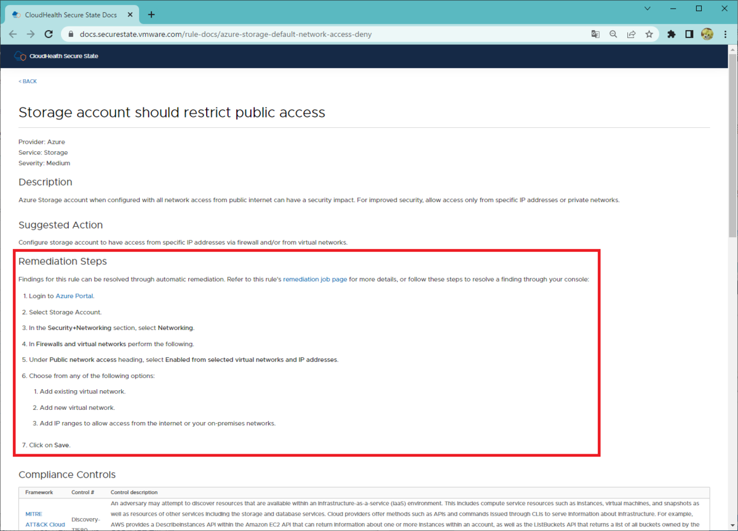738x531 pixels.
Task: Open the MITRE ATT&CK Cloud framework link
Action: tap(45, 519)
